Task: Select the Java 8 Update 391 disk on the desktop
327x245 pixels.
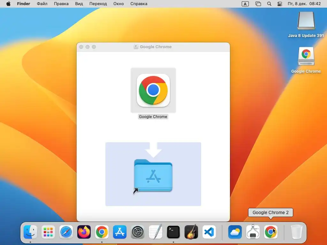Action: [x=306, y=21]
